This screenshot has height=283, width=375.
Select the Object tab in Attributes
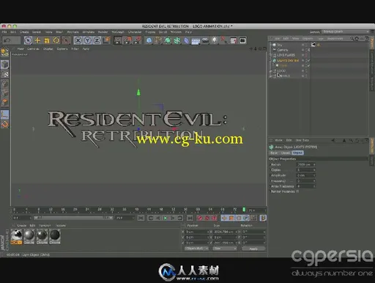click(297, 153)
